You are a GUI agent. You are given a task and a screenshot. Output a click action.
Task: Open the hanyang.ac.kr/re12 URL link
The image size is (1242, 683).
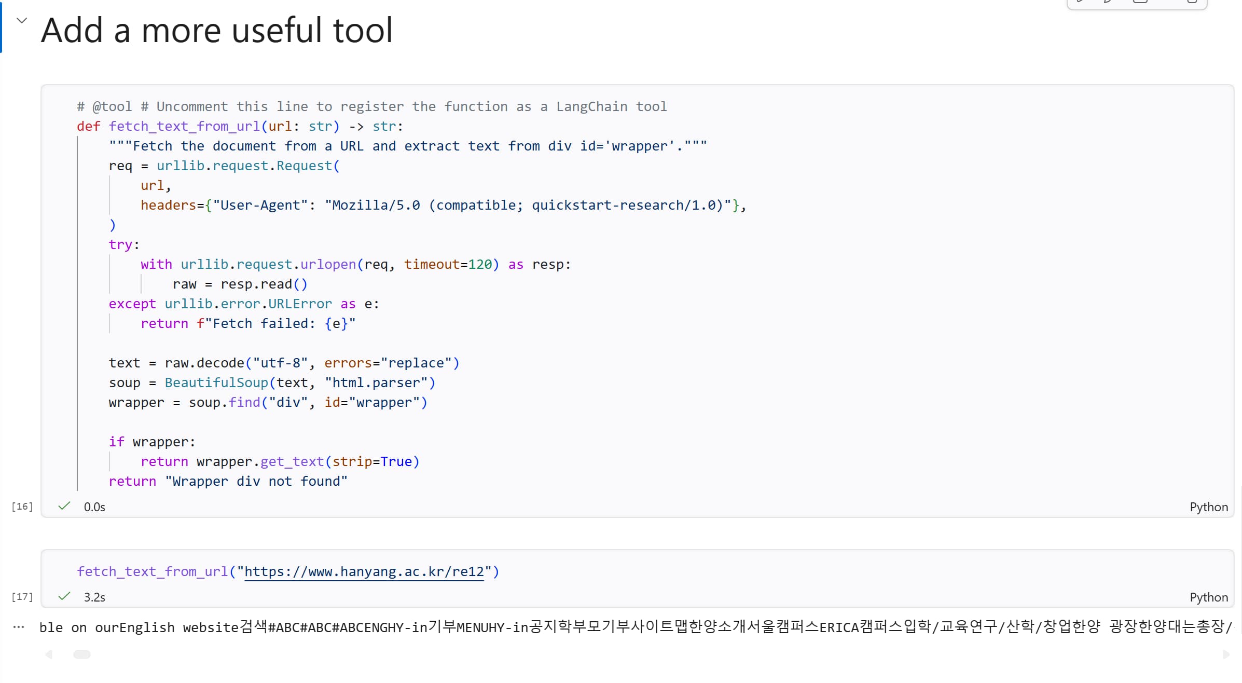pos(364,571)
